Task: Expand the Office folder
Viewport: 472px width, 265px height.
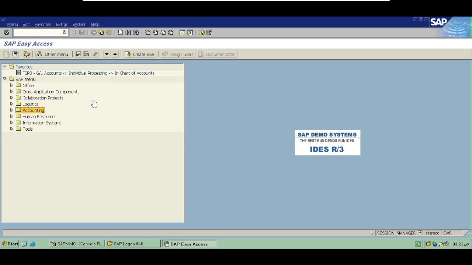Action: coord(11,85)
